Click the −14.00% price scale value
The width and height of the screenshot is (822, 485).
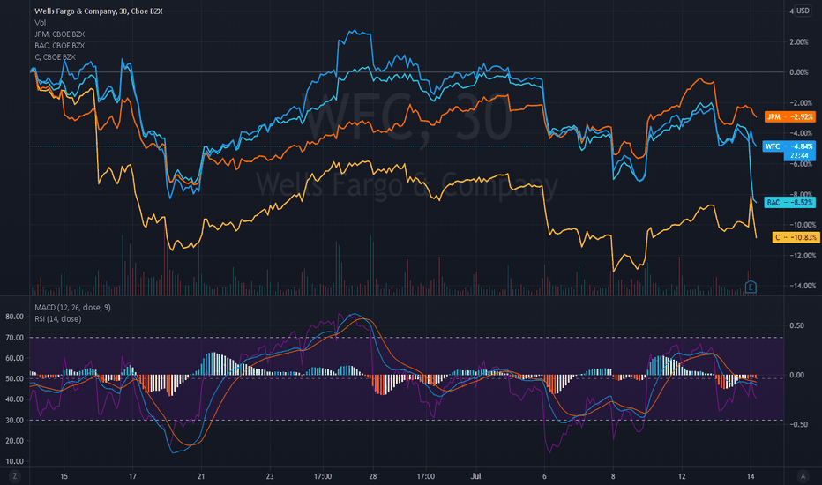(x=801, y=286)
